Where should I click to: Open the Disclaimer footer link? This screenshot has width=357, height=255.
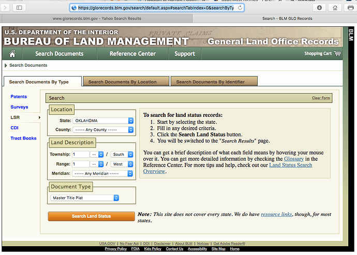click(x=162, y=244)
